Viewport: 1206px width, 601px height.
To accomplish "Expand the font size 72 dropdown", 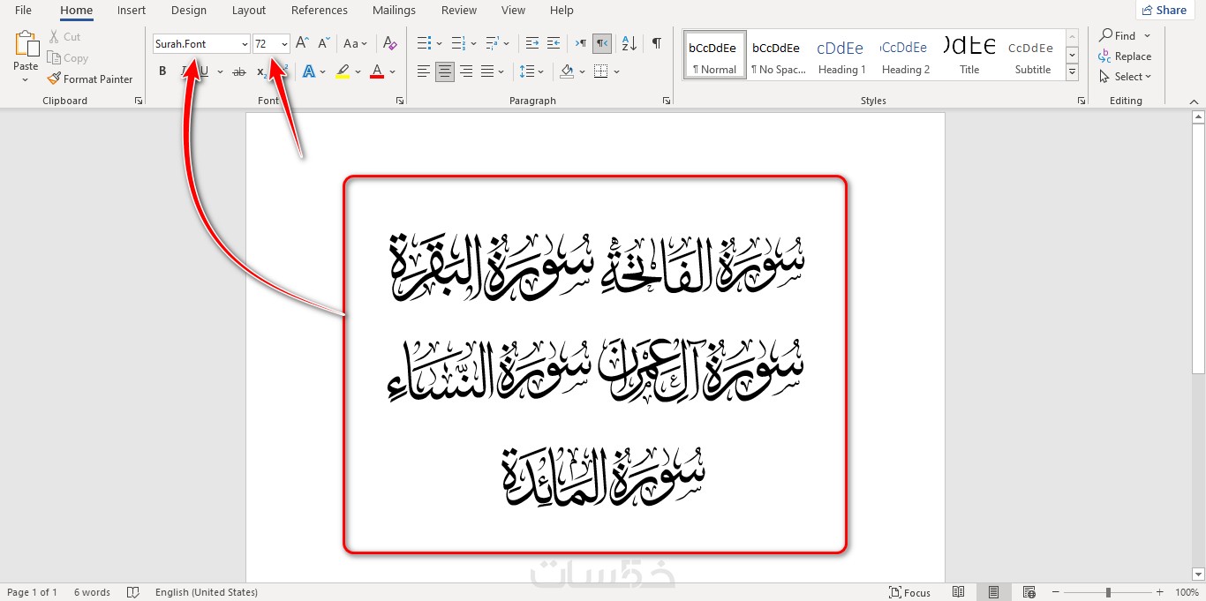I will [x=284, y=44].
